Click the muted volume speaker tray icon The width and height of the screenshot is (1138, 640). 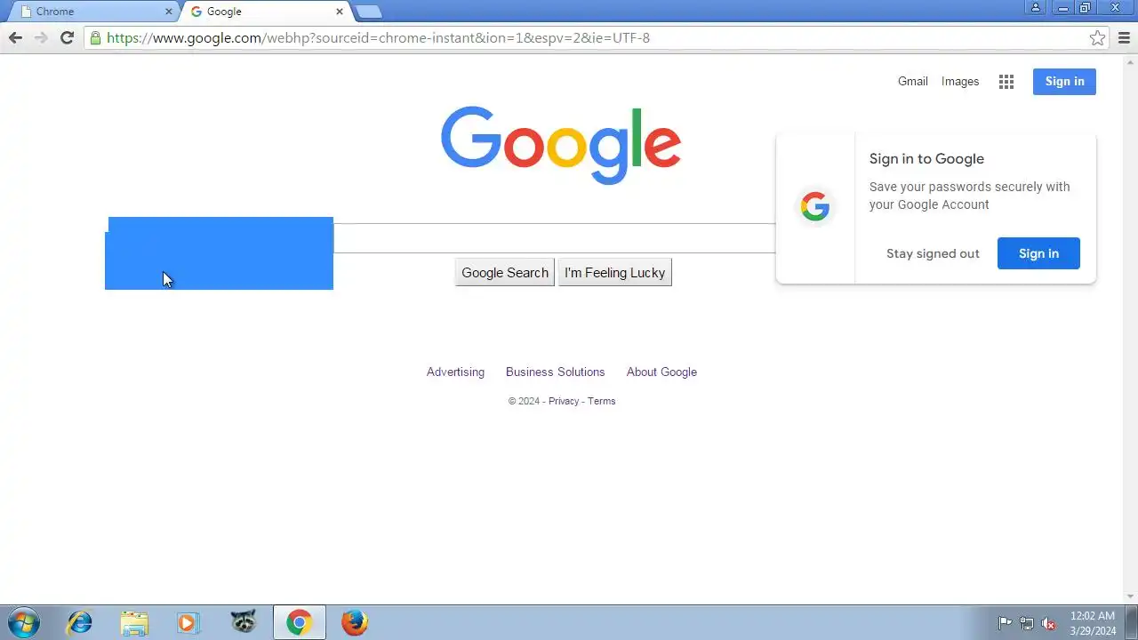(1049, 623)
